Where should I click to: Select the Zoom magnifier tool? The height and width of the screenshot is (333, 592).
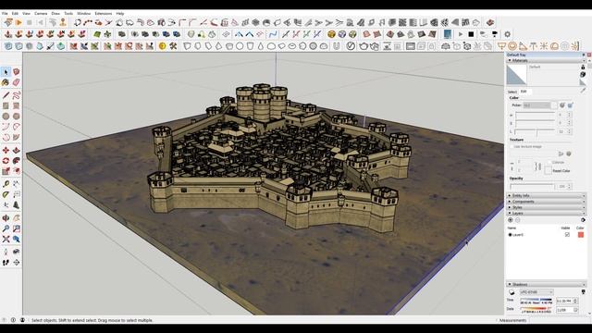6,228
